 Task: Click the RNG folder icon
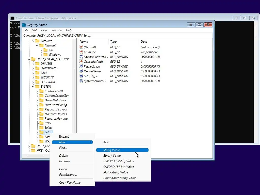click(41, 123)
